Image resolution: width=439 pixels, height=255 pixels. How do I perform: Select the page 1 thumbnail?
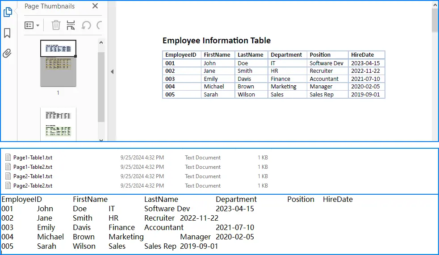(58, 63)
